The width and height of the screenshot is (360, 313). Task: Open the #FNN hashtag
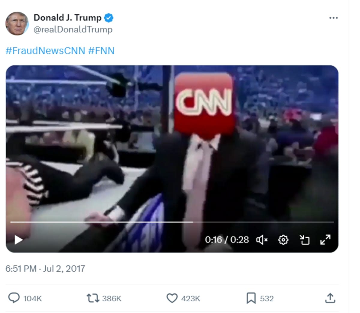pyautogui.click(x=101, y=50)
